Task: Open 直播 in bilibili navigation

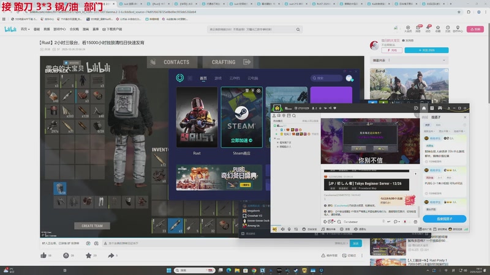Action: tap(47, 29)
